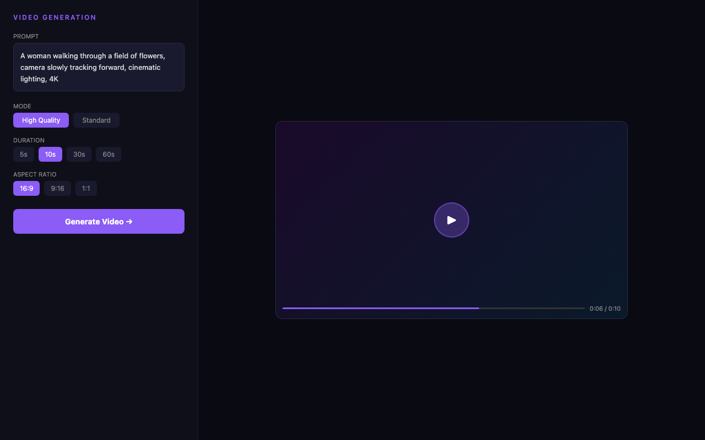
Task: Select the 1:1 square aspect ratio
Action: pyautogui.click(x=86, y=189)
